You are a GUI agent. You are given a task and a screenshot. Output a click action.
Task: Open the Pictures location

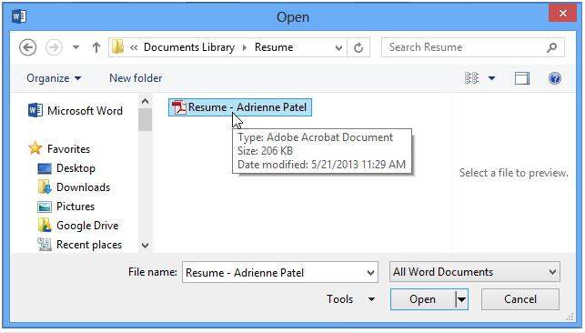76,207
